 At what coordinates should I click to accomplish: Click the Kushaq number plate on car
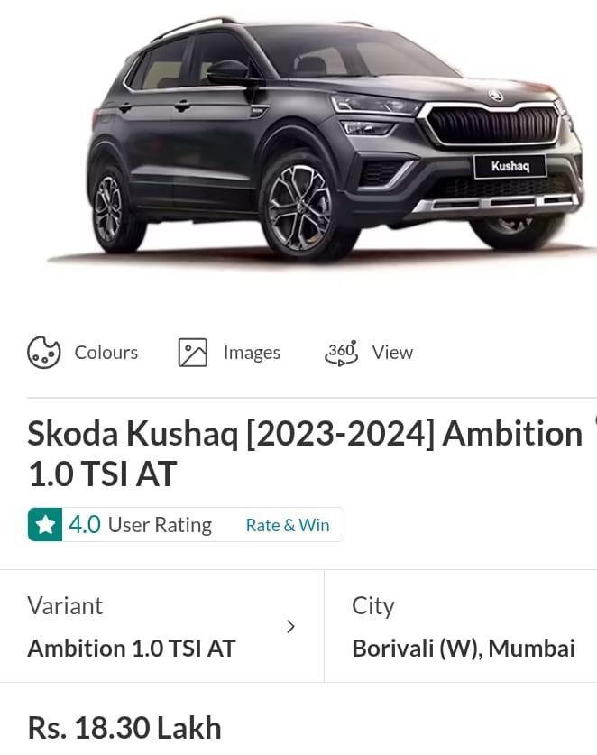[510, 165]
